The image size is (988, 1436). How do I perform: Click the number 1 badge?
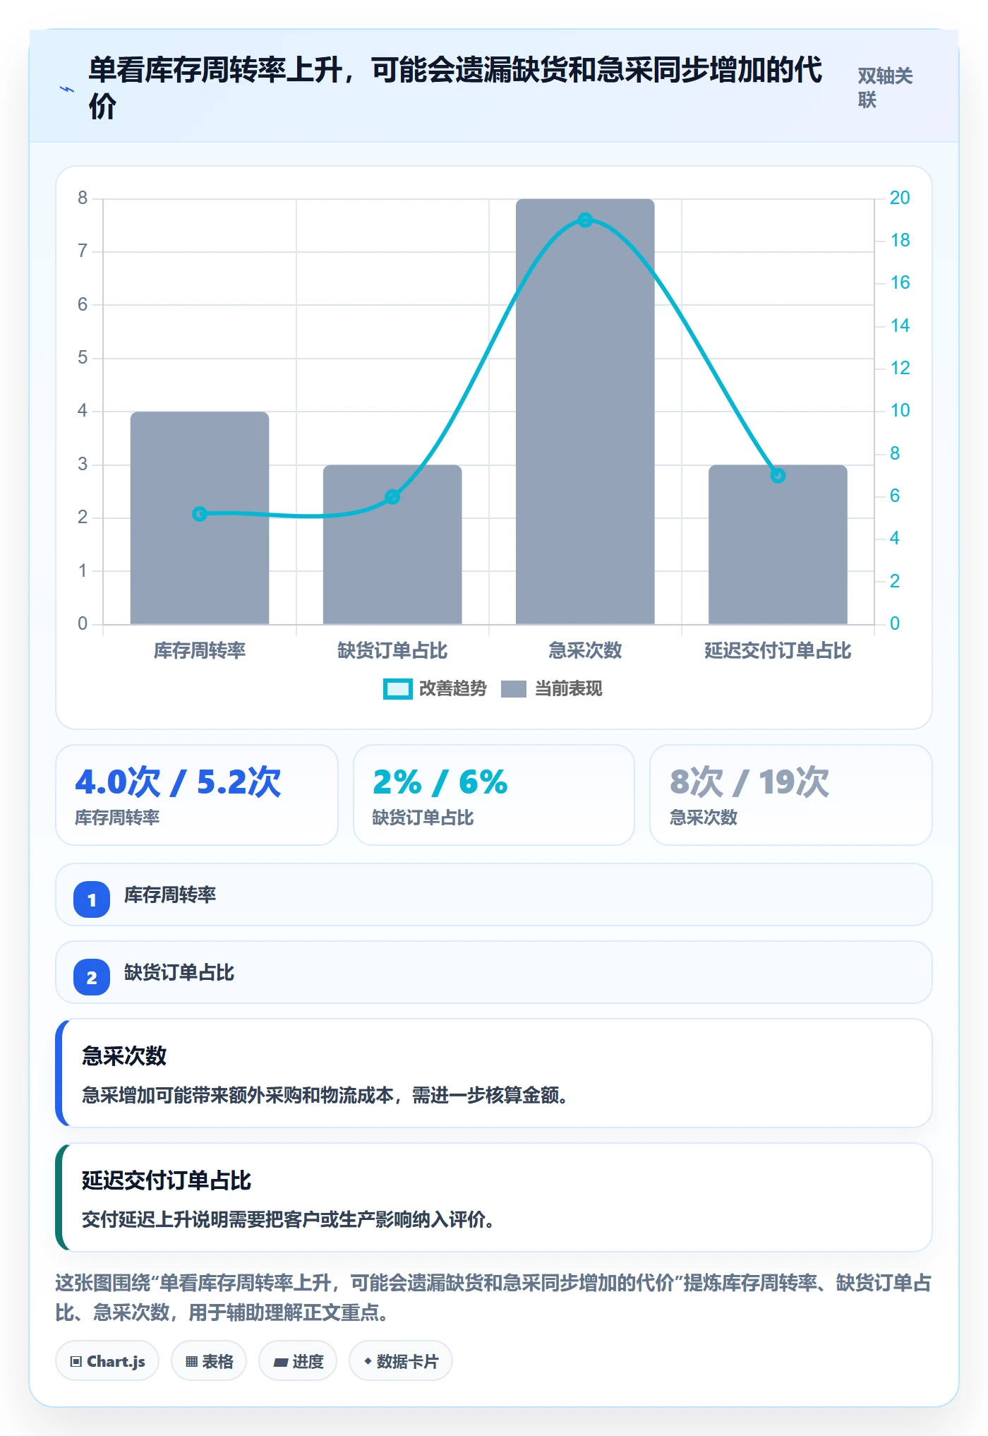coord(92,899)
